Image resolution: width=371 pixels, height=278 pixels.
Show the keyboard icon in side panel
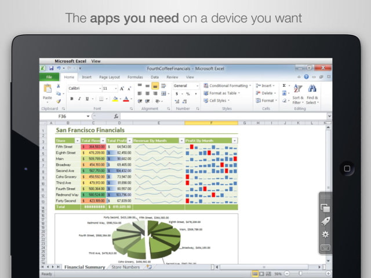(x=325, y=247)
